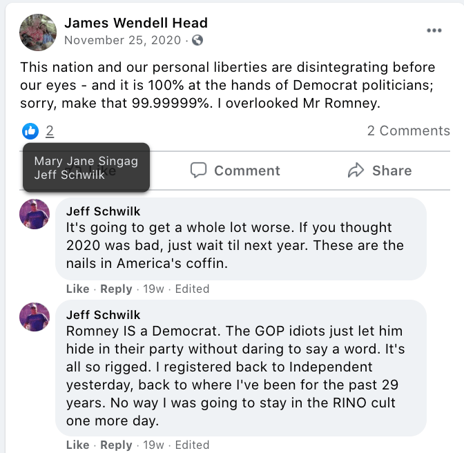
Task: Click the November 25, 2020 post date
Action: pos(122,40)
